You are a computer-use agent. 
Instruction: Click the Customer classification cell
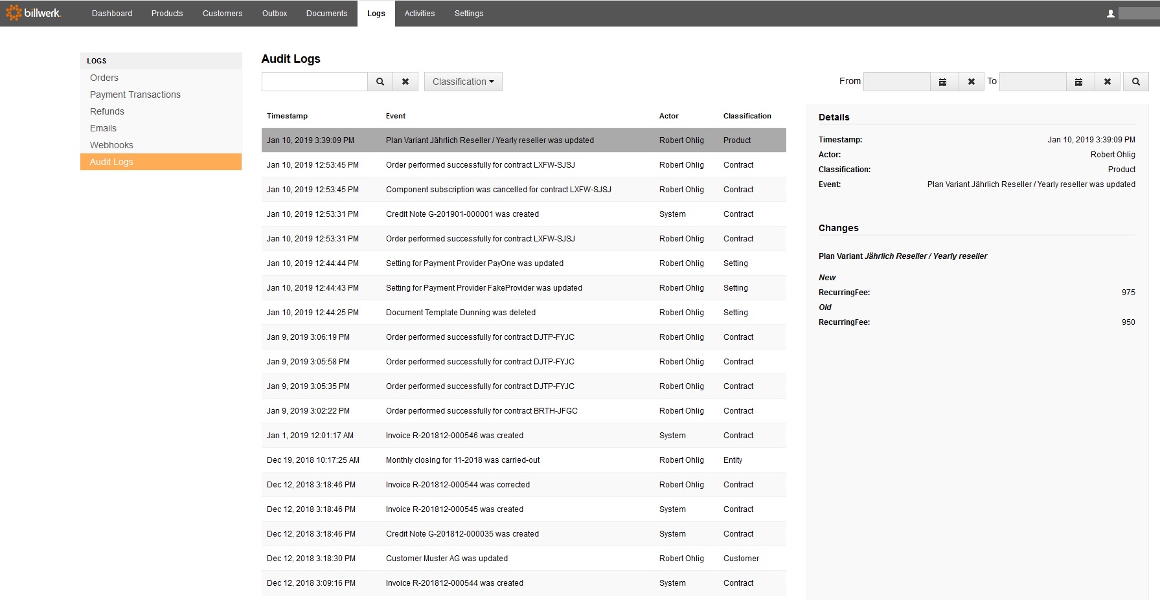tap(741, 559)
